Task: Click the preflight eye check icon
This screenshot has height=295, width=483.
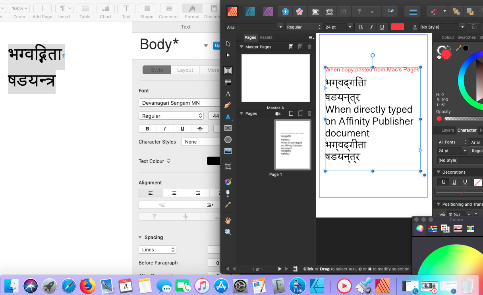Action: tap(390, 11)
